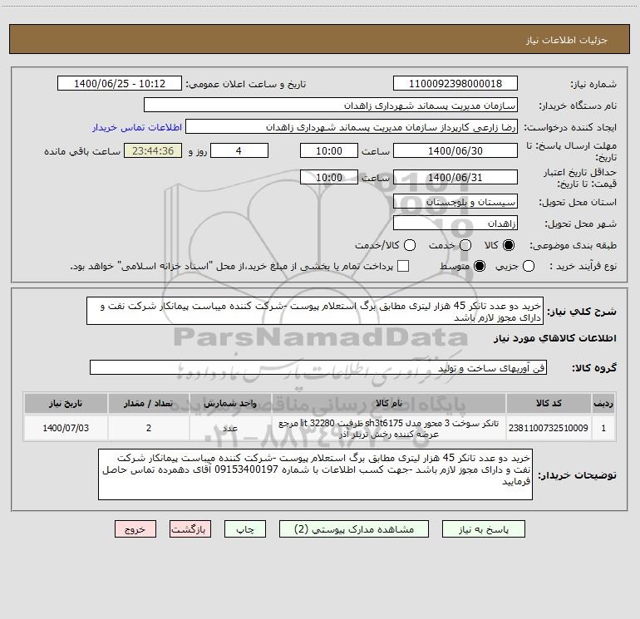Click the نام کالا column header
Viewport: 640px width, 619px height.
389,403
